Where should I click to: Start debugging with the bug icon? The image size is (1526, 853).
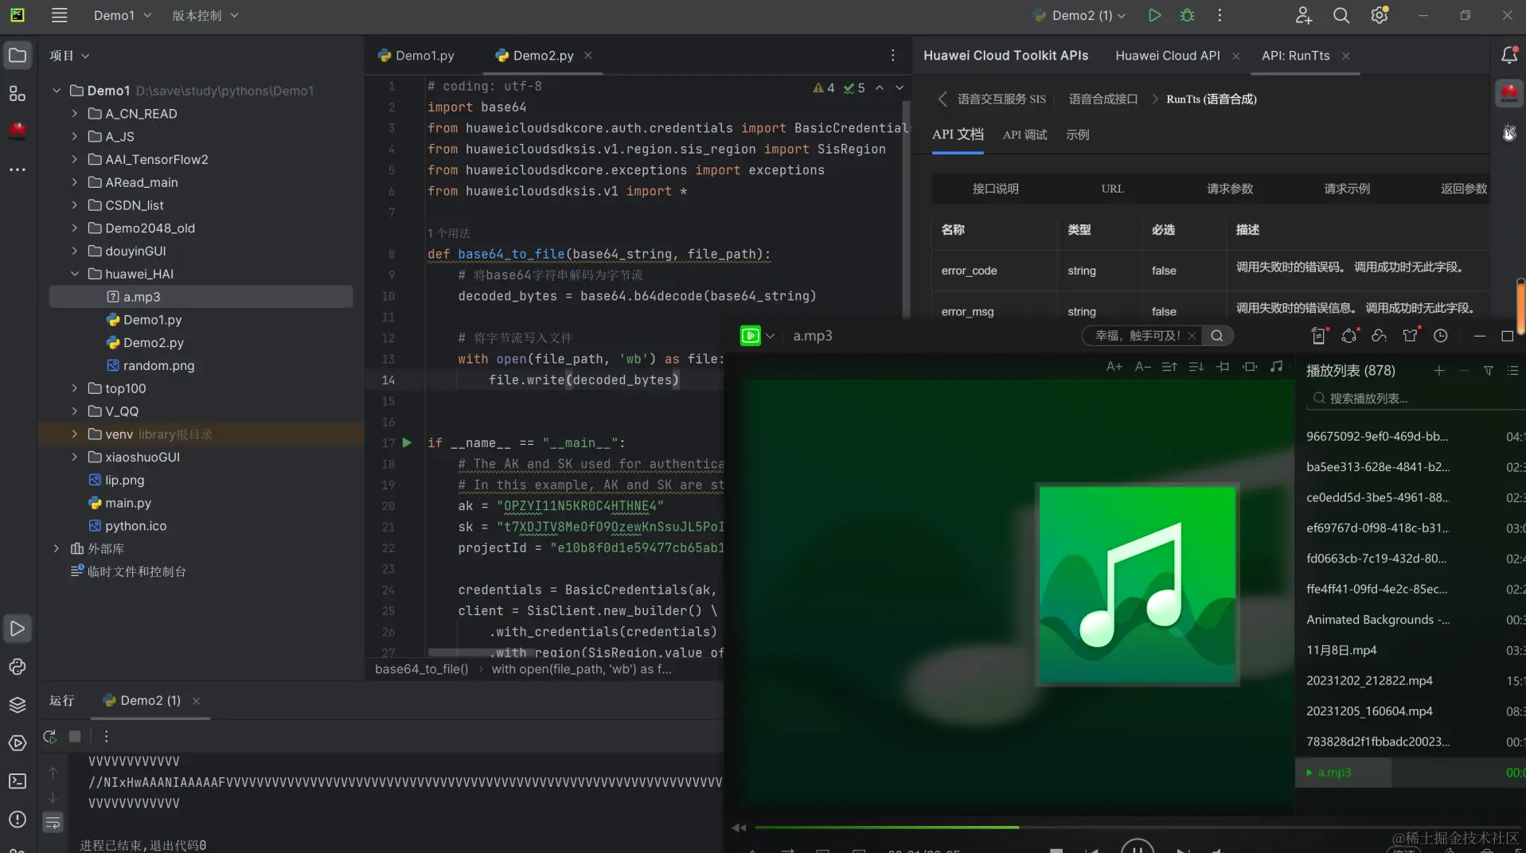click(x=1187, y=15)
